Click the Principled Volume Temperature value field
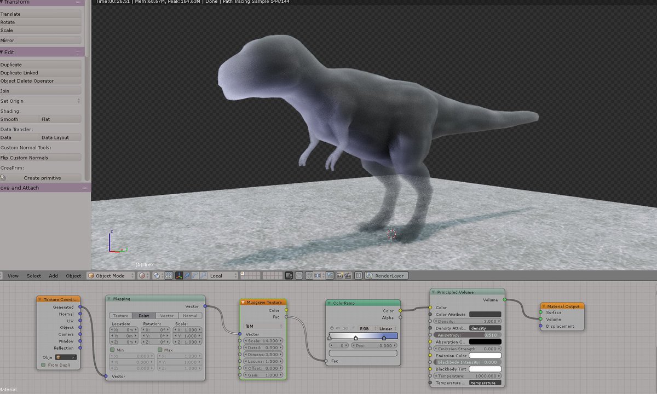This screenshot has width=657, height=394. [468, 376]
